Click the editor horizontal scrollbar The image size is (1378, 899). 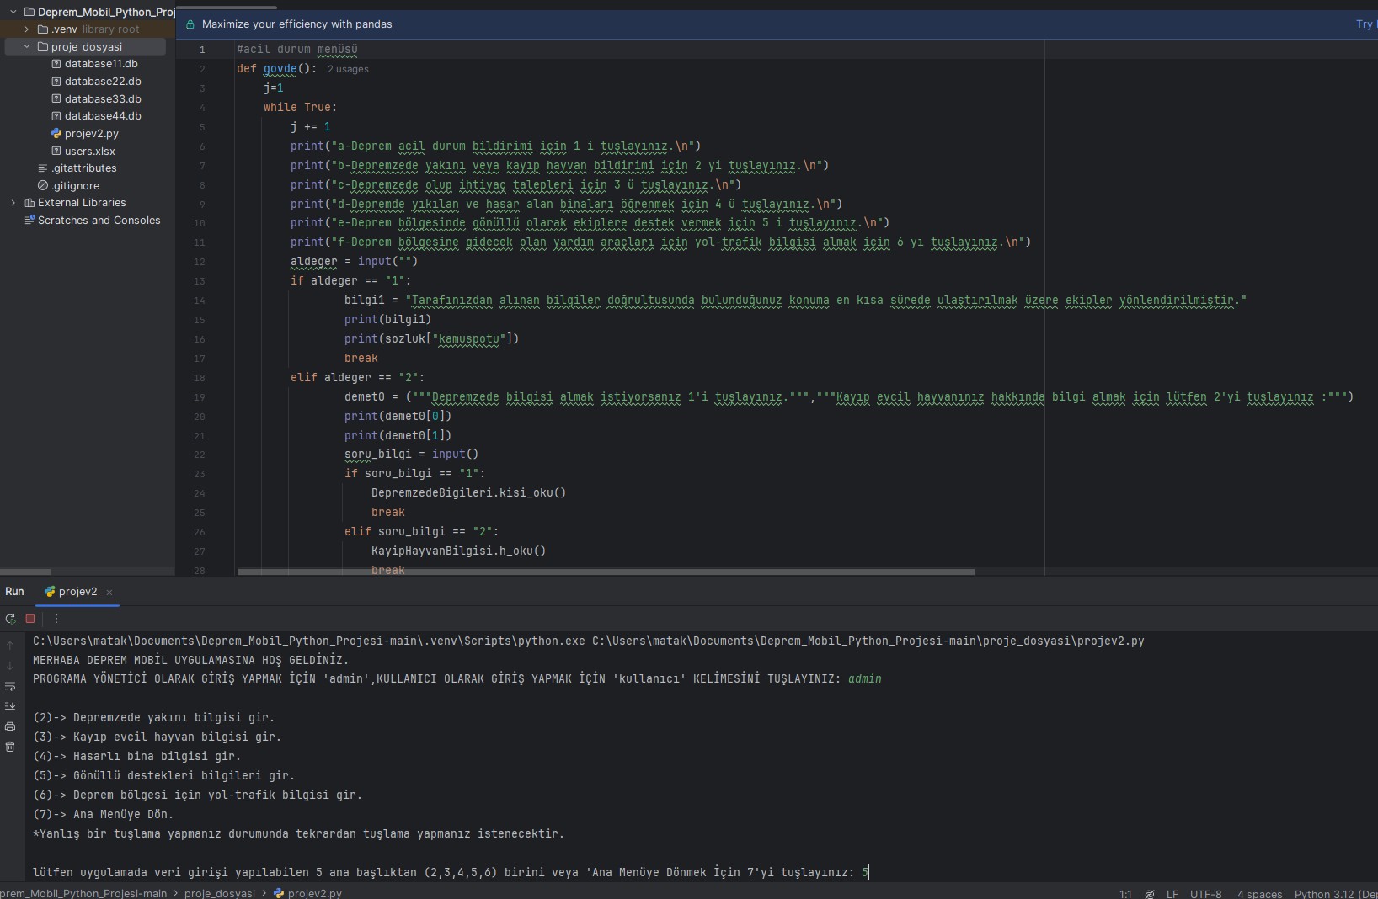(605, 572)
